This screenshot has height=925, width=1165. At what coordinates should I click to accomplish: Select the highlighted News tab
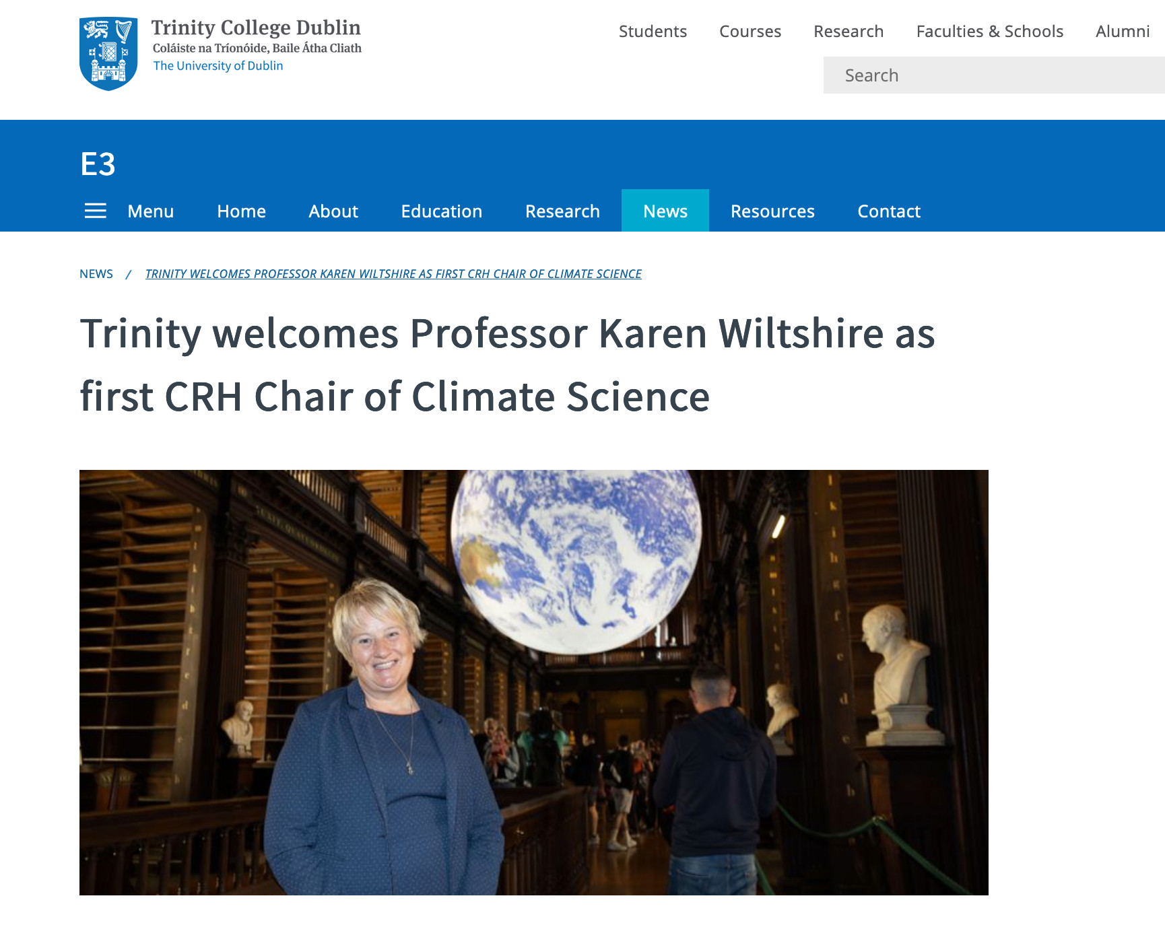pyautogui.click(x=665, y=211)
